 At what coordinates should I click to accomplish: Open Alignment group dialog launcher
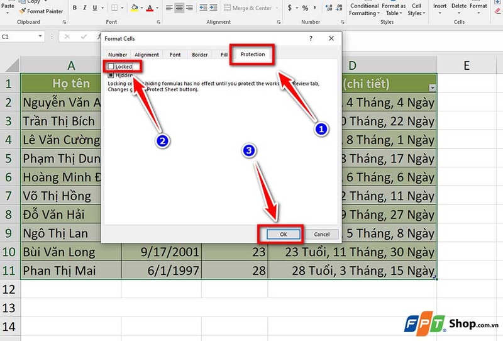click(x=279, y=22)
